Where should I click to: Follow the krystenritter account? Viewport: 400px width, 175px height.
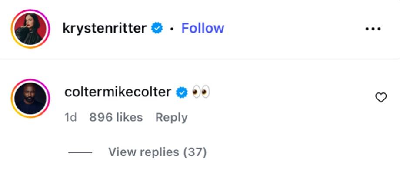click(x=203, y=28)
